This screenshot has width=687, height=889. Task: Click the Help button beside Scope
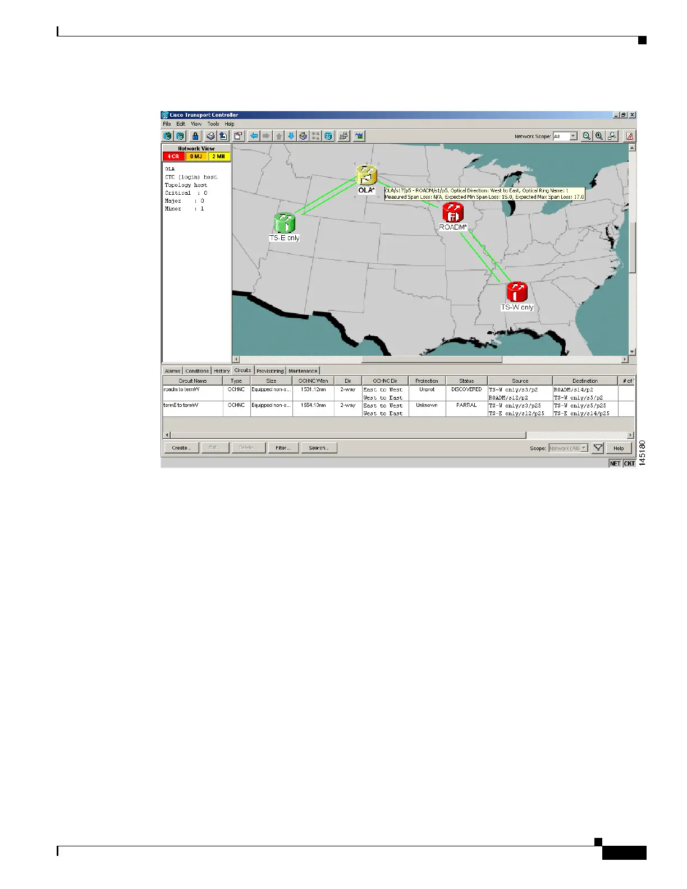point(619,448)
